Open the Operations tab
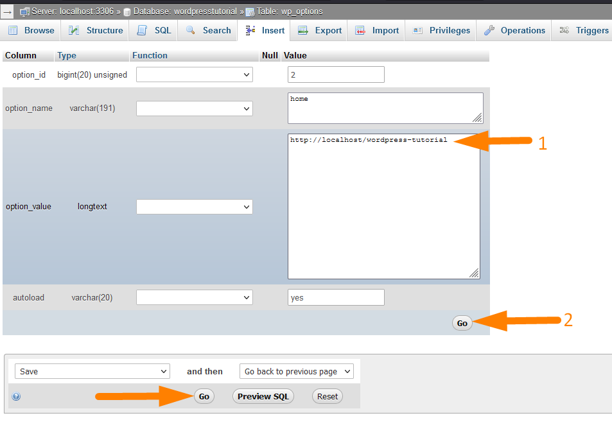 (514, 30)
